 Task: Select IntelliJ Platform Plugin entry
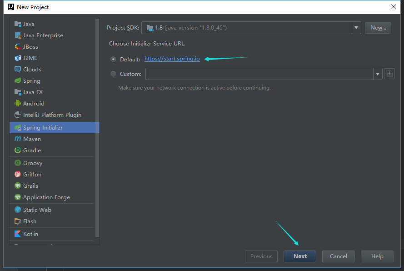click(x=52, y=115)
